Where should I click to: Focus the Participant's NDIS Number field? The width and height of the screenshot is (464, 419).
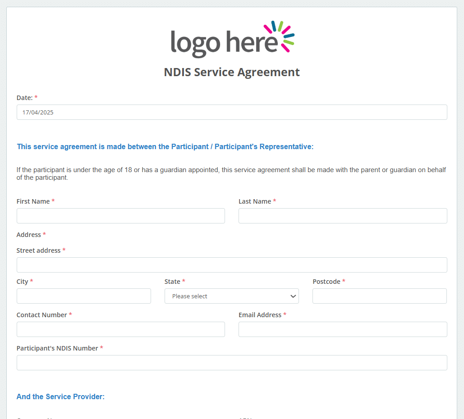pos(231,363)
